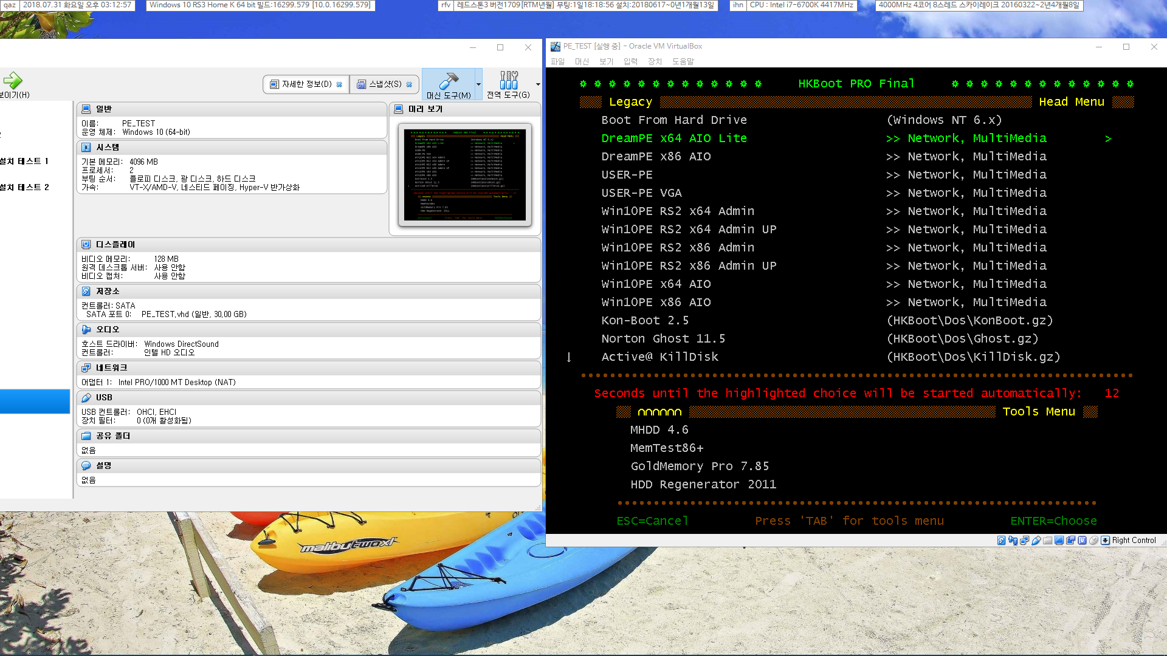The image size is (1167, 656).
Task: Open the 시스템 section header link
Action: (x=108, y=147)
